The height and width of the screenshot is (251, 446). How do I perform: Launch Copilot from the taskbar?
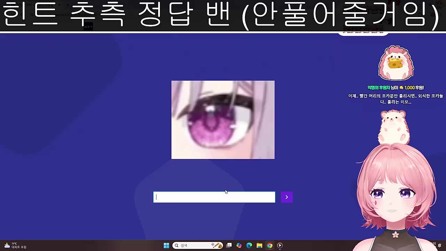click(x=239, y=245)
